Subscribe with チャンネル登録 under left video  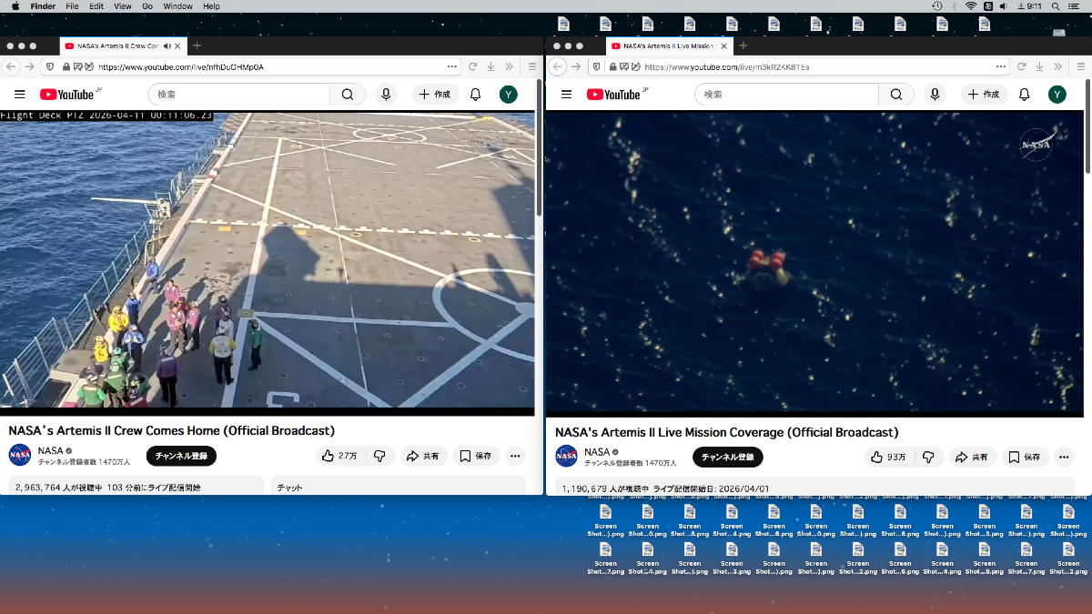(x=181, y=456)
